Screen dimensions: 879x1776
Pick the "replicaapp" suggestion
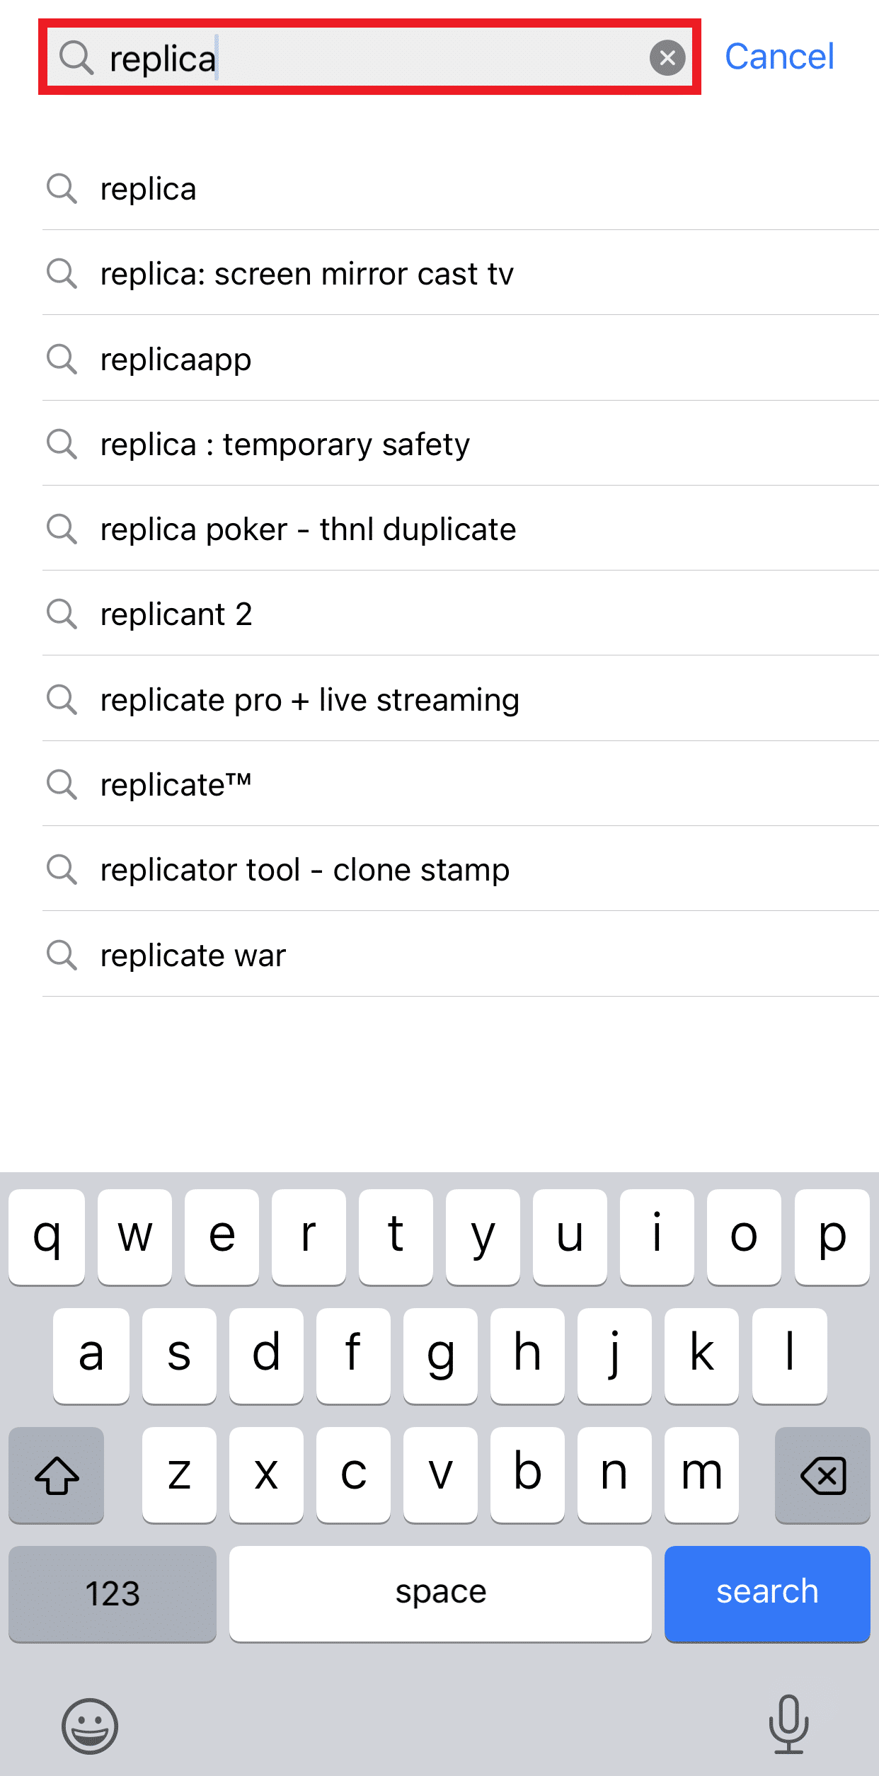(176, 360)
